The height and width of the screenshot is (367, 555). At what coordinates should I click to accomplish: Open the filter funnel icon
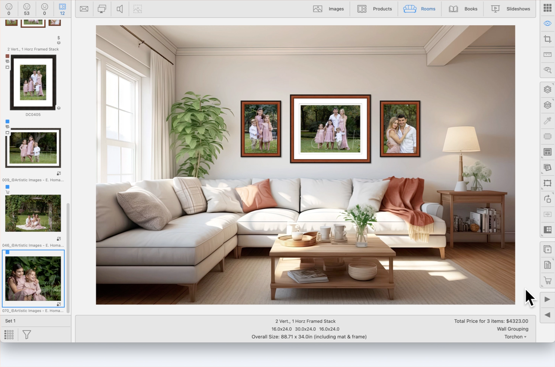27,335
